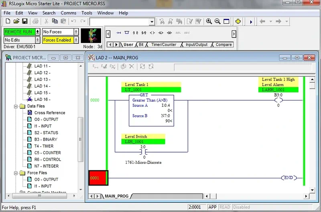Select the Input/Output instruction tab

click(x=197, y=45)
